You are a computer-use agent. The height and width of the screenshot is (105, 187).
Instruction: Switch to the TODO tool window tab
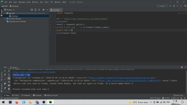click(x=15, y=95)
